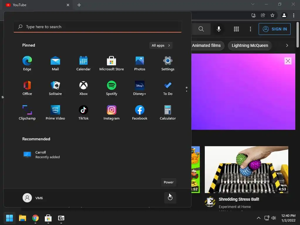Open the Calendar app
300x225 pixels.
pos(83,64)
